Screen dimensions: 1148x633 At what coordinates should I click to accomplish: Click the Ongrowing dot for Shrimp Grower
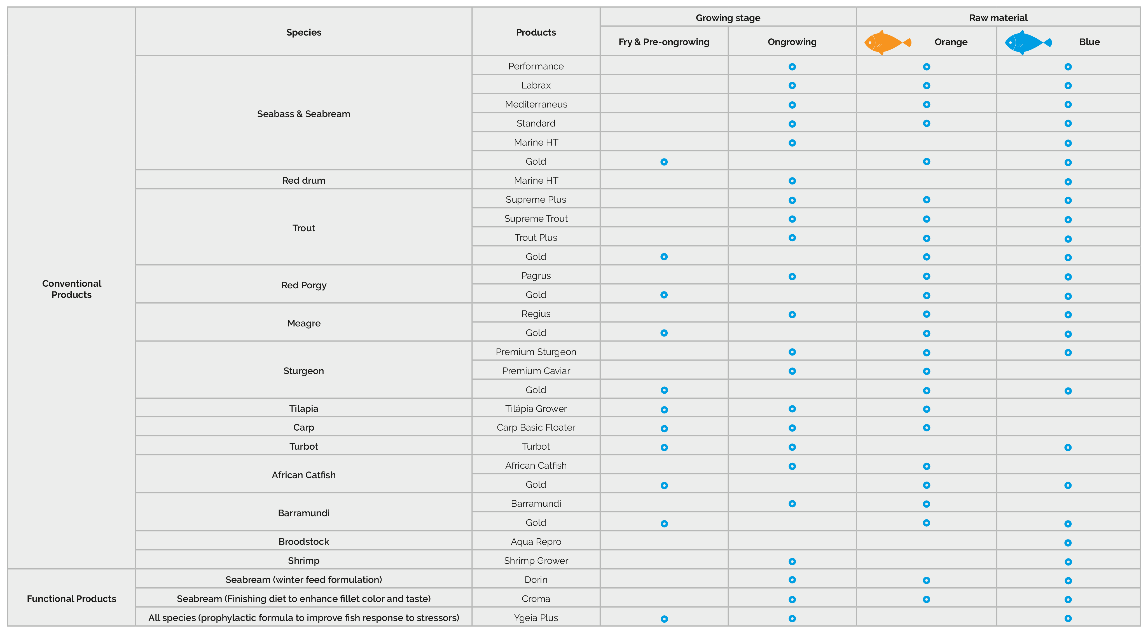(x=792, y=562)
